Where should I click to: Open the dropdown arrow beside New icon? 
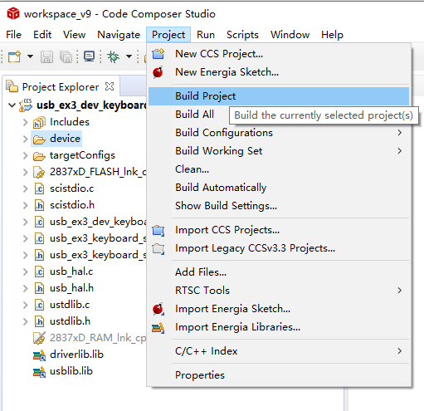30,56
